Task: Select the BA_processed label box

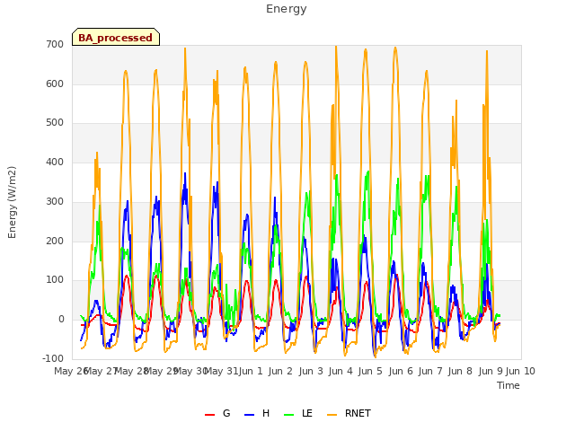Action: pos(116,37)
